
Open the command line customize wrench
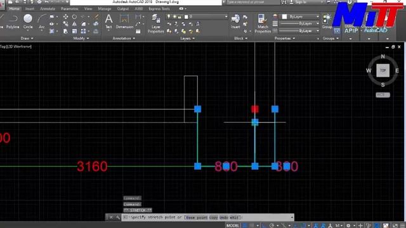[118, 217]
